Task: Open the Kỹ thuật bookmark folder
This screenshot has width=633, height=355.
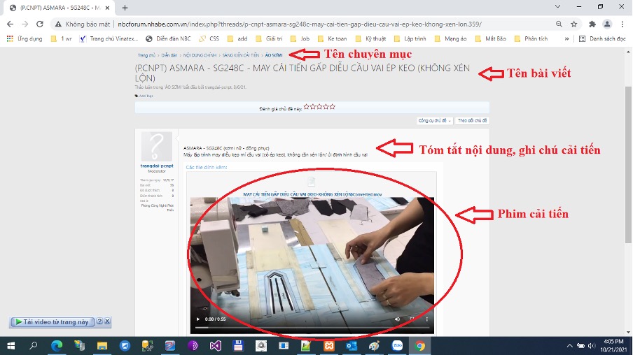Action: click(370, 38)
